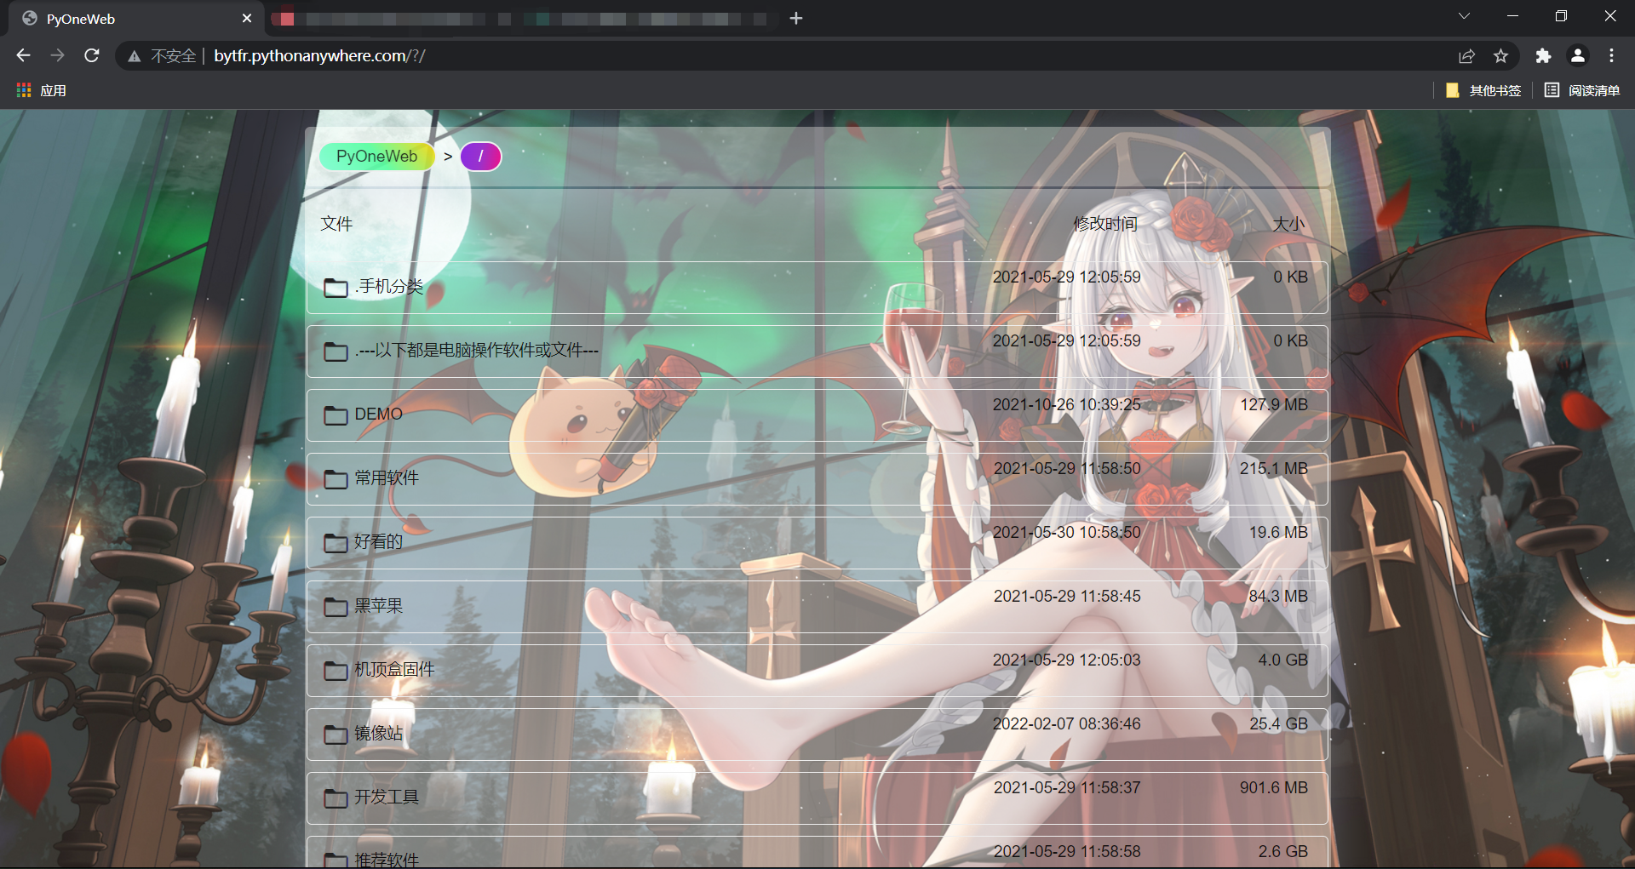Open the 阅读清单 reading list
The width and height of the screenshot is (1635, 869).
[x=1582, y=90]
